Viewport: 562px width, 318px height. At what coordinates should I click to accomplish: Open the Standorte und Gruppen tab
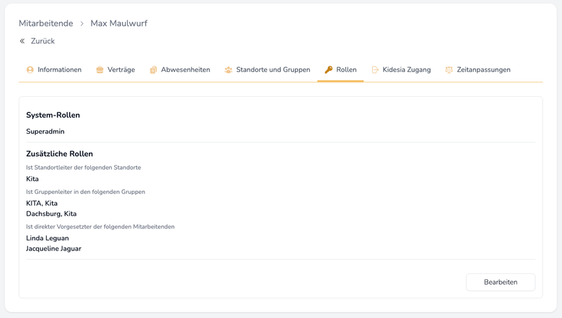click(273, 69)
